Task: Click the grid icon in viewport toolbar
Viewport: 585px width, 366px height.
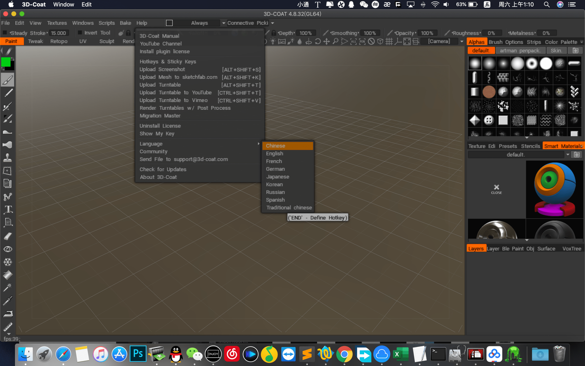Action: (x=389, y=41)
